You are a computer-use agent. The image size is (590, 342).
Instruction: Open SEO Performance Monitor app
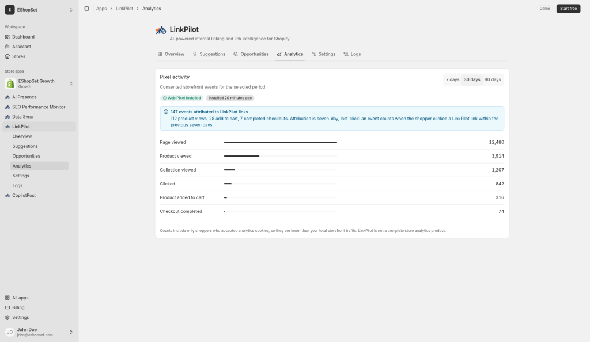coord(39,107)
